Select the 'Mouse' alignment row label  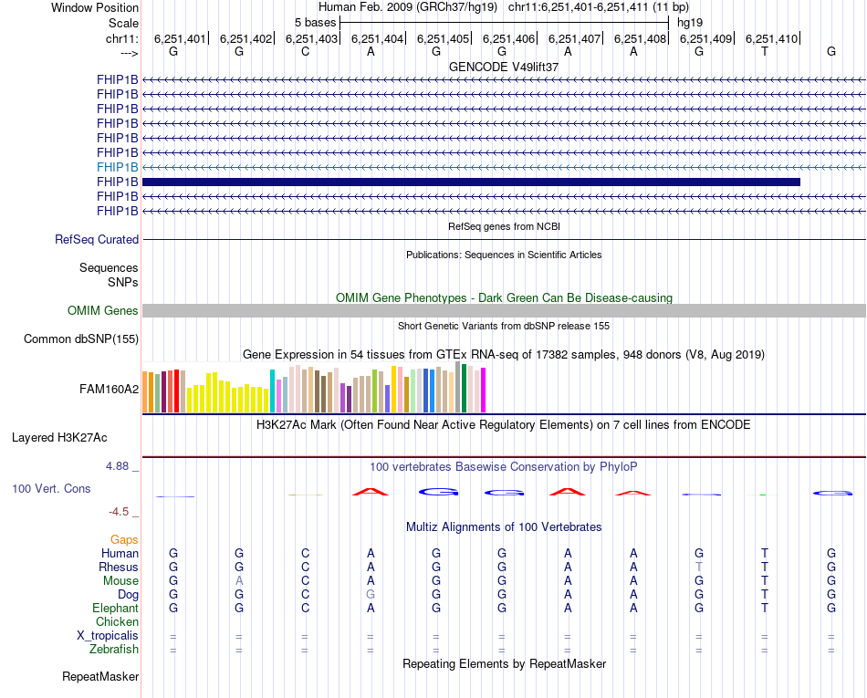point(120,581)
